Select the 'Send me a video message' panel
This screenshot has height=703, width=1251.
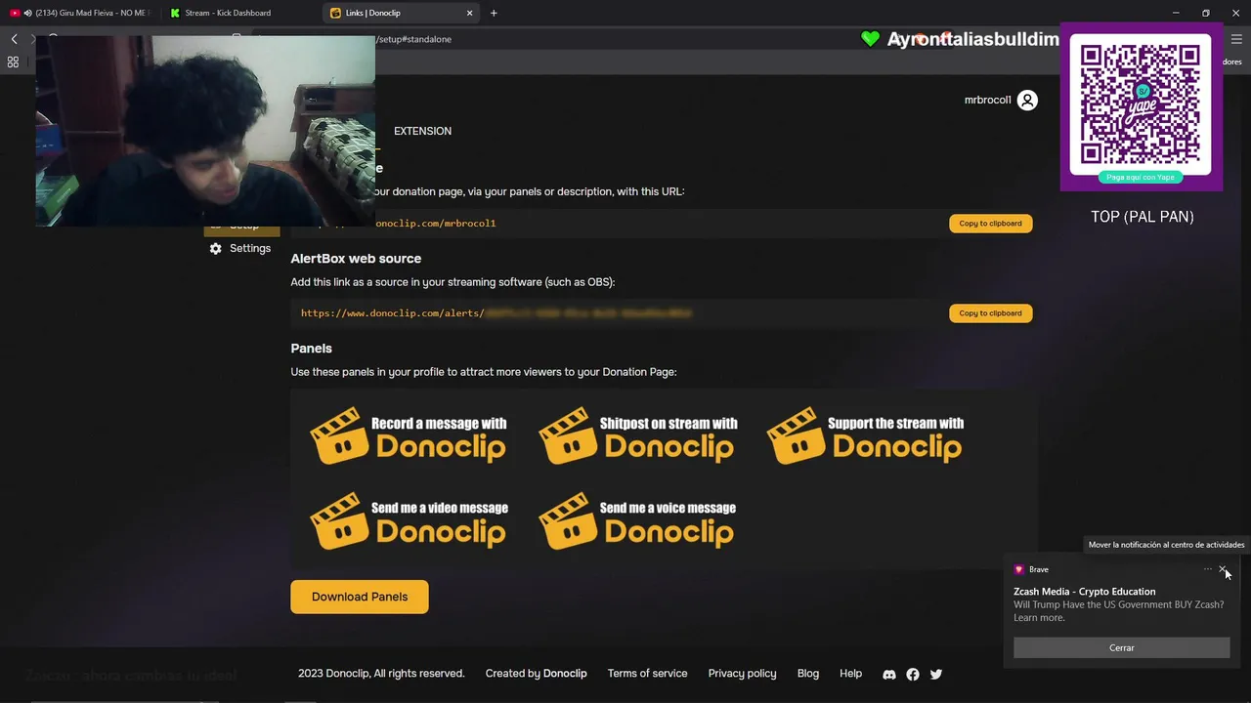tap(409, 520)
